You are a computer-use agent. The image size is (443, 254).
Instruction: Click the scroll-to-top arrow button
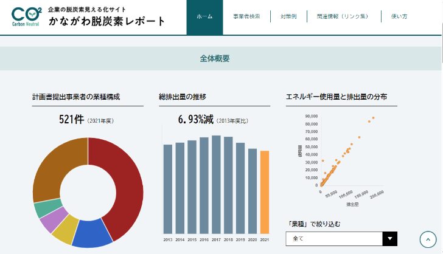pos(429,240)
